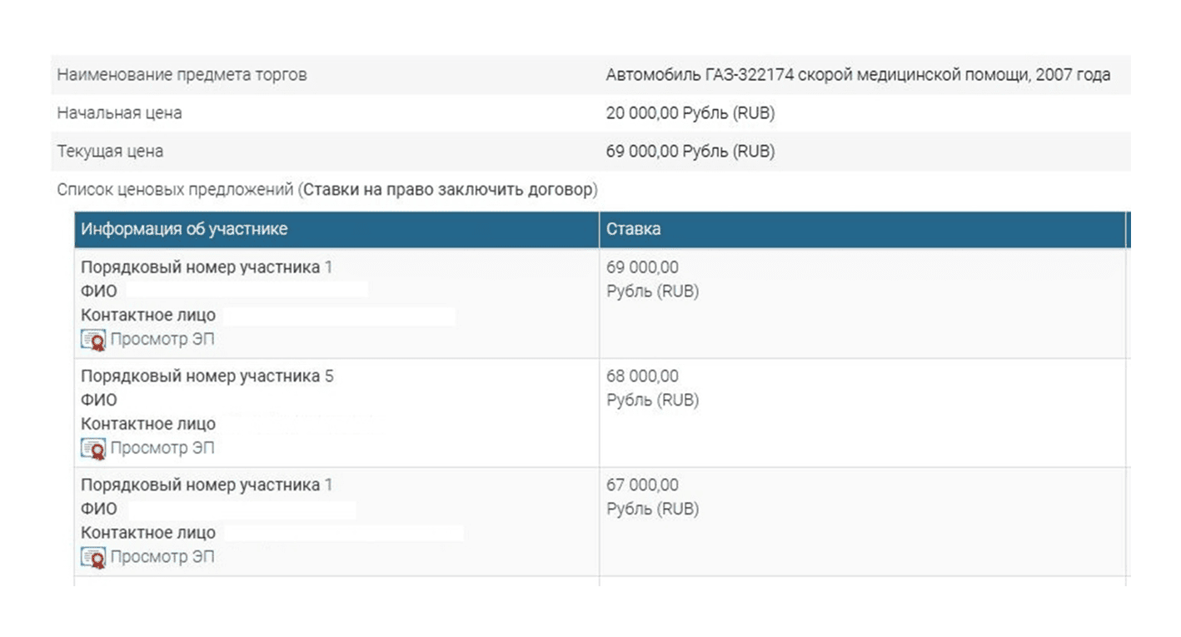Screen dimensions: 1181x637
Task: Open 'Просмотр ЭП' link for the 68 000,00 bid
Action: (x=162, y=448)
